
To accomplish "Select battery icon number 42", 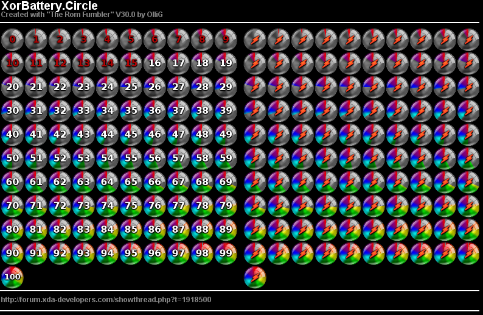I will click(60, 135).
